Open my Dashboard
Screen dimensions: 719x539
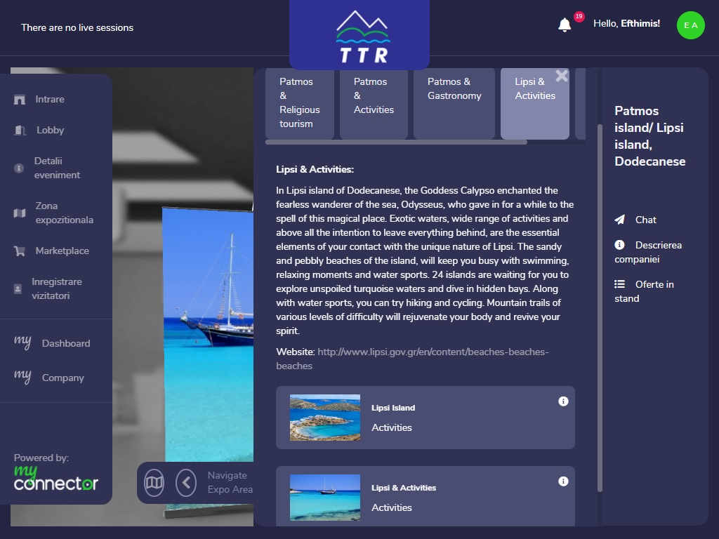click(x=65, y=343)
